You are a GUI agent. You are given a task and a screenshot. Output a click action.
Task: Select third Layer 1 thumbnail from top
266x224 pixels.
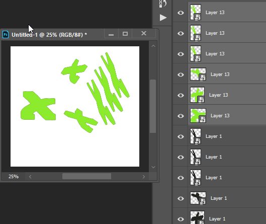tap(196, 177)
